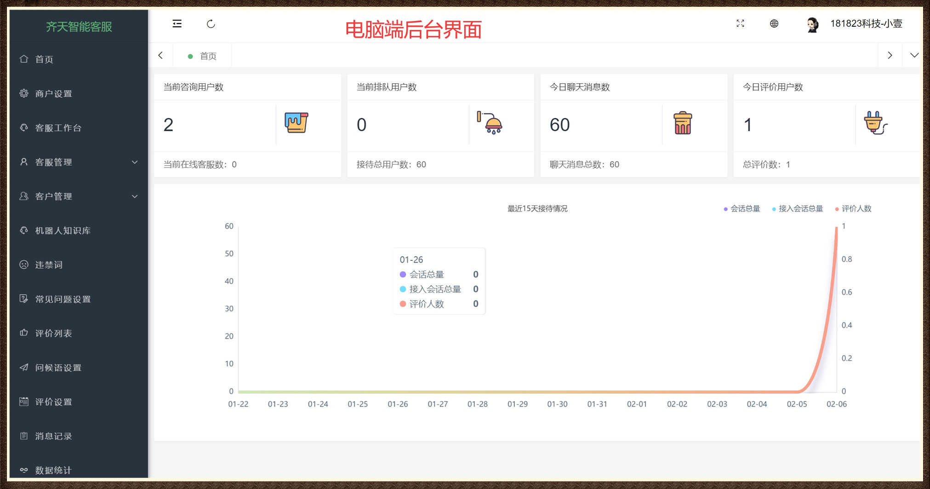930x489 pixels.
Task: Click the 最近15天接待情况 chart title
Action: (x=537, y=209)
